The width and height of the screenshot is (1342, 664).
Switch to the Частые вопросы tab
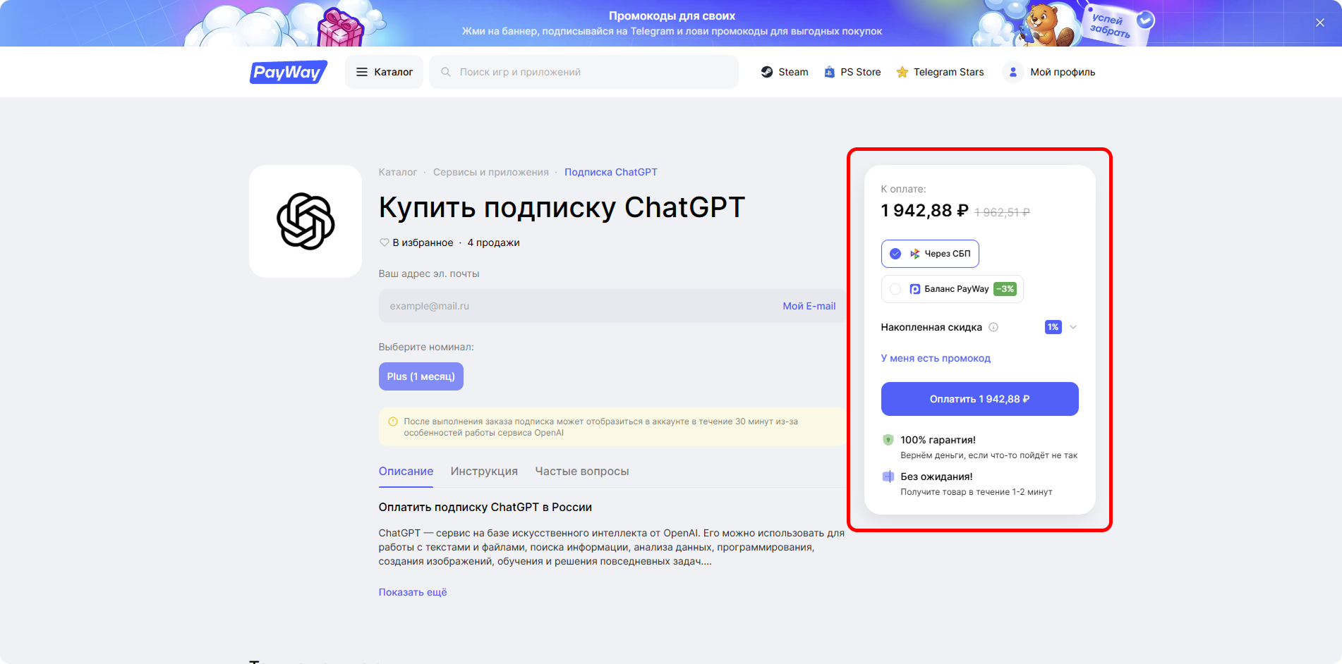(x=582, y=472)
